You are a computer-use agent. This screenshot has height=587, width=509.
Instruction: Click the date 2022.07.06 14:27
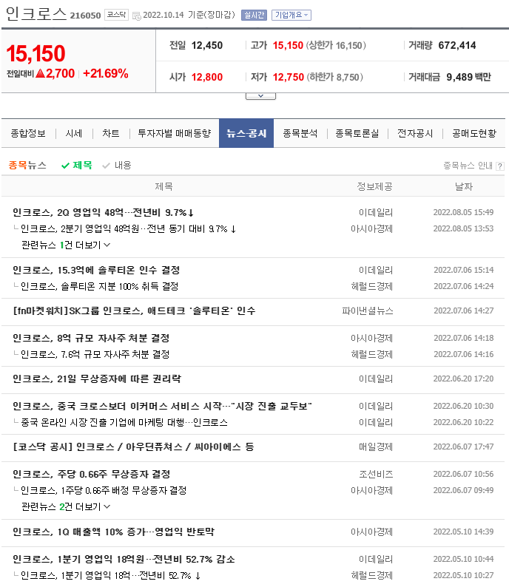pos(464,311)
